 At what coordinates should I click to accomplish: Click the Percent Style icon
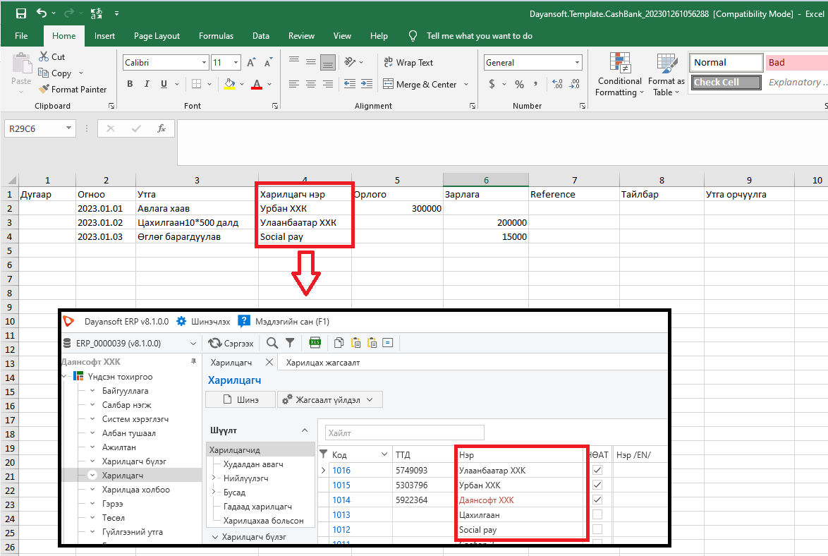pos(519,84)
